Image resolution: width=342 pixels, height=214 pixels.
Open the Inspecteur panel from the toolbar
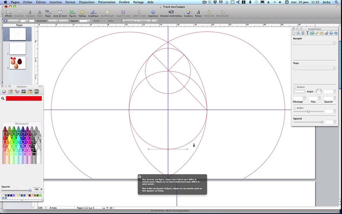pyautogui.click(x=153, y=13)
